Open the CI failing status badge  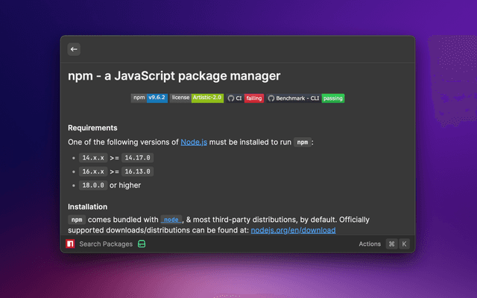coord(245,98)
